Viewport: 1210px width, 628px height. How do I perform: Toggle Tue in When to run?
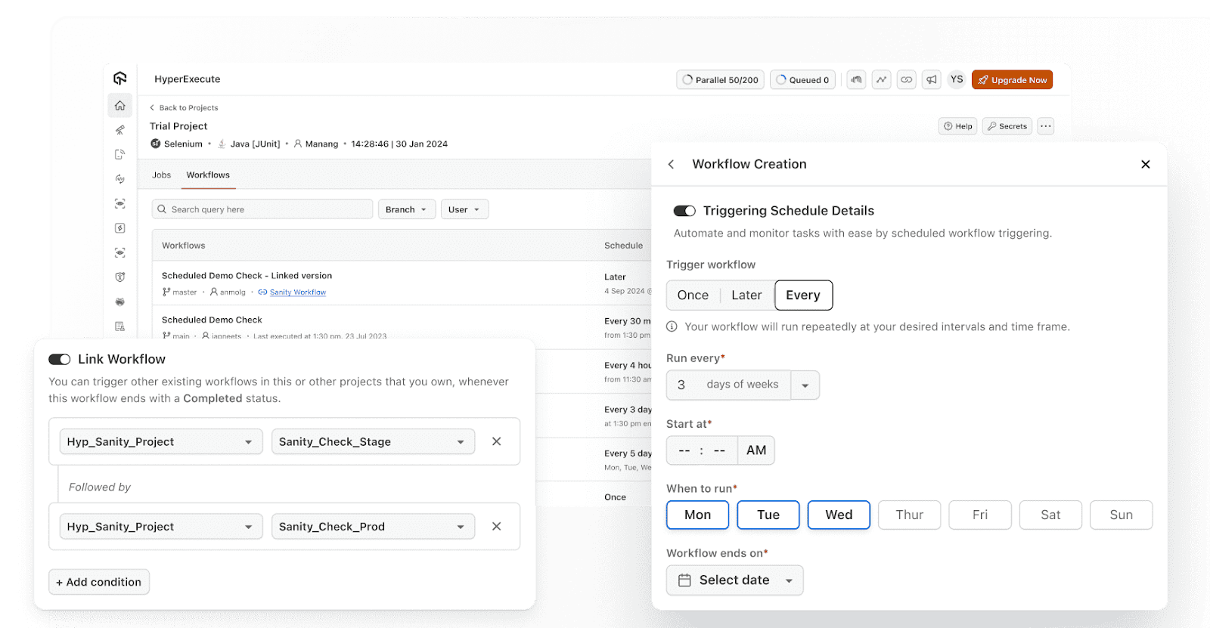coord(768,515)
